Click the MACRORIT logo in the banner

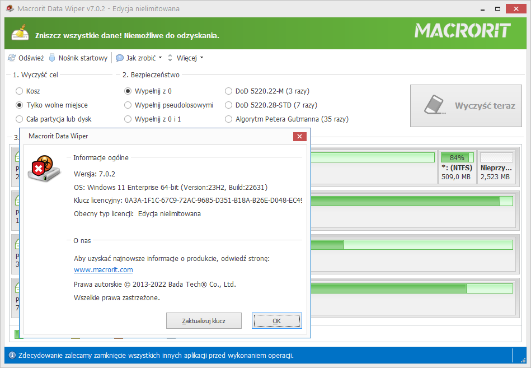tap(463, 30)
